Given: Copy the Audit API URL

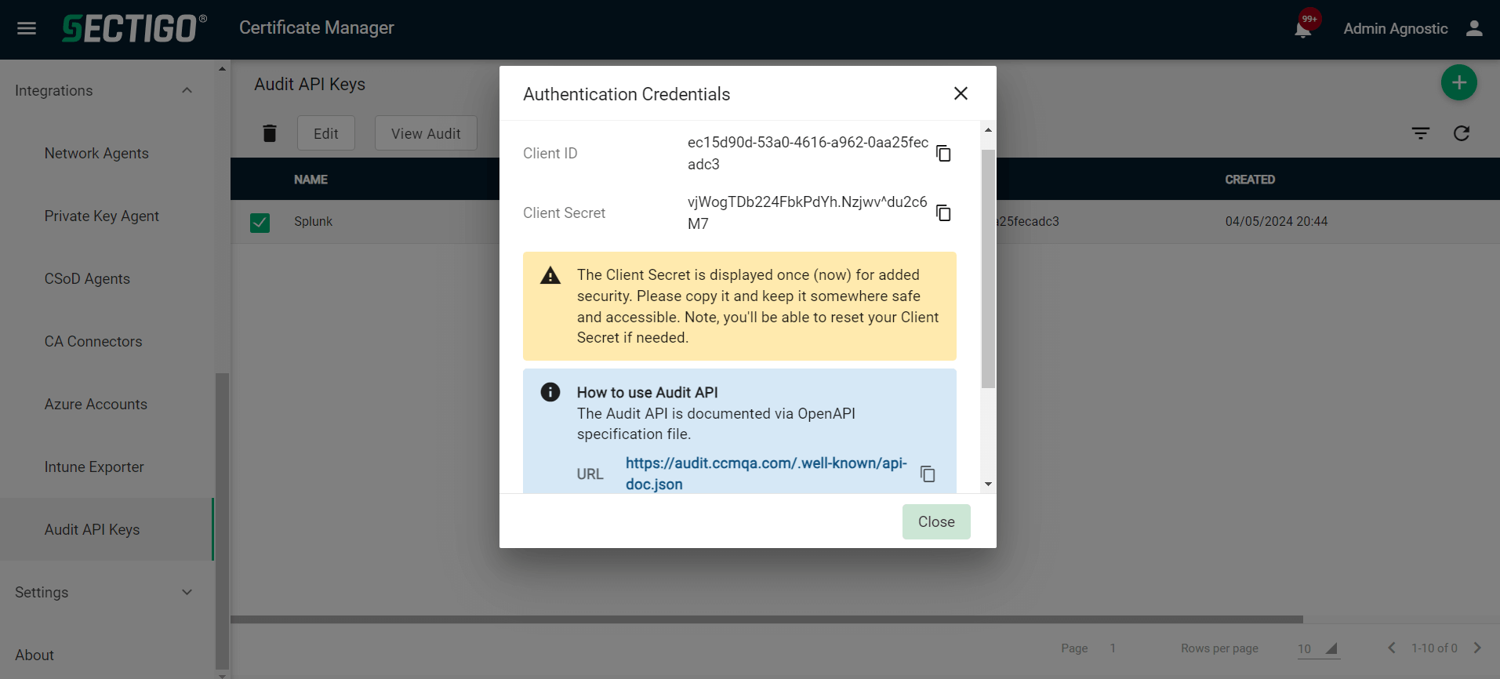Looking at the screenshot, I should (x=928, y=474).
